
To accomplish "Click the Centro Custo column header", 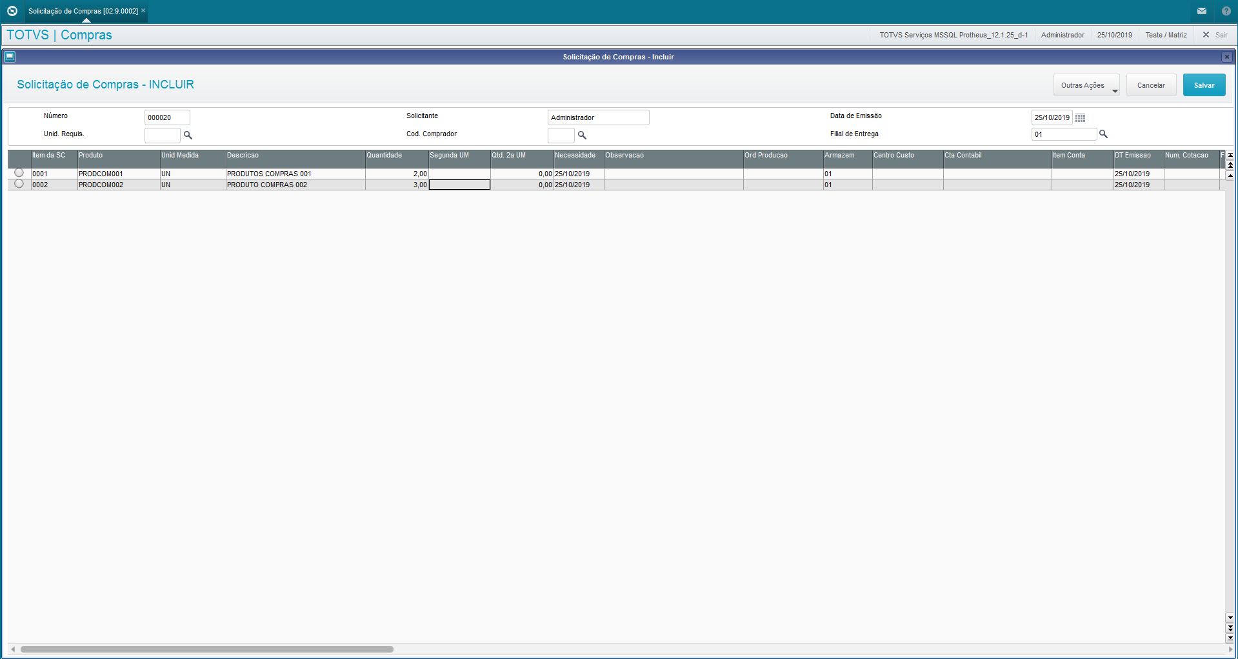I will point(908,159).
